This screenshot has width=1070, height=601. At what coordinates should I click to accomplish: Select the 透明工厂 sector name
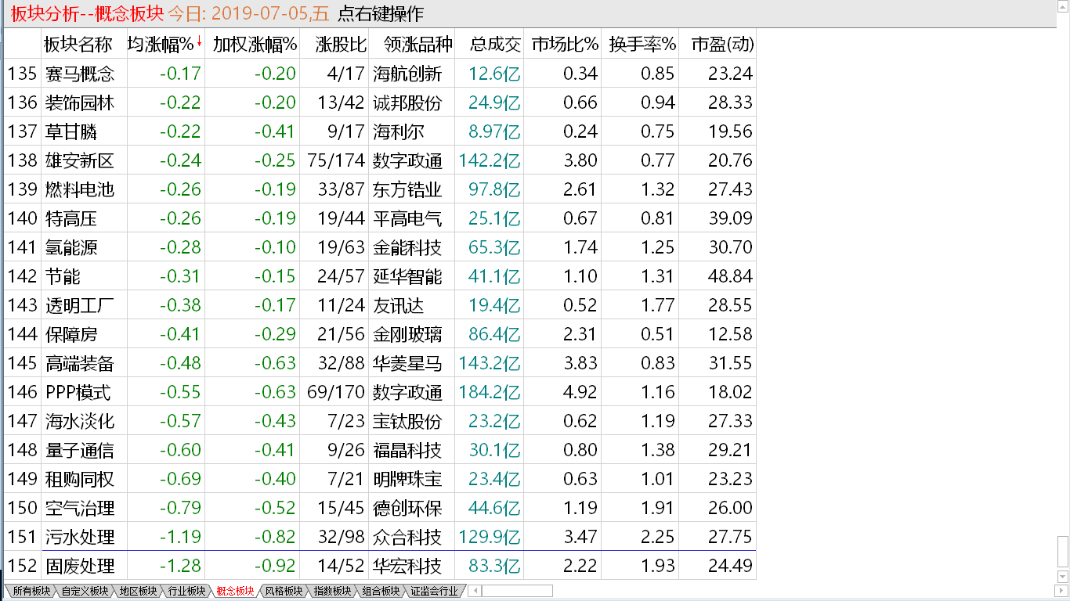(x=79, y=305)
